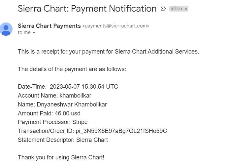Click the subject "Sierra Chart: Payment Notification"
228x166 pixels.
pos(87,9)
